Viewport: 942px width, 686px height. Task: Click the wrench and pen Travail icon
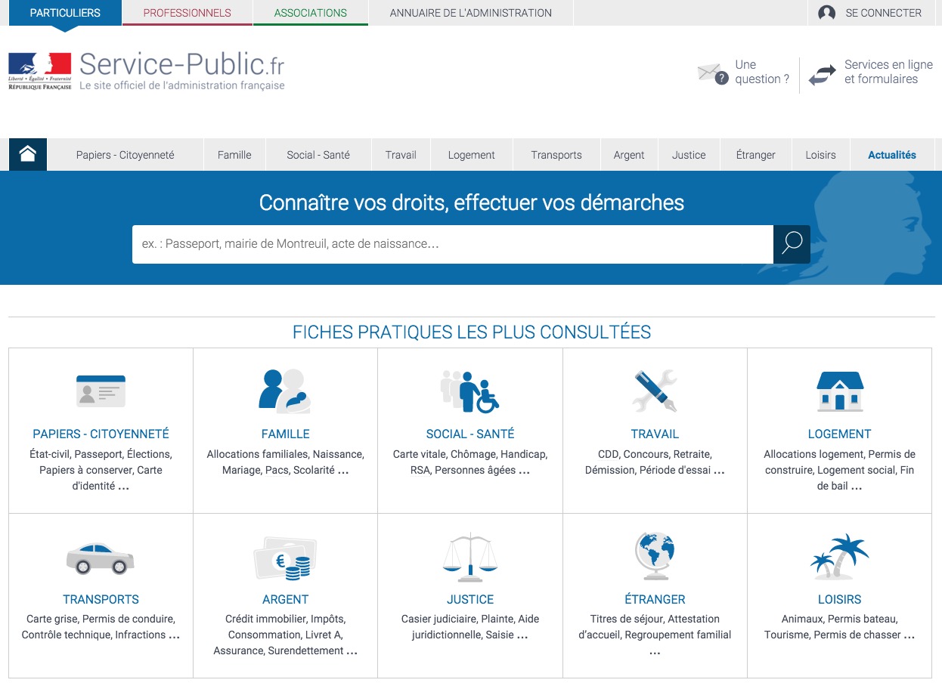point(655,391)
